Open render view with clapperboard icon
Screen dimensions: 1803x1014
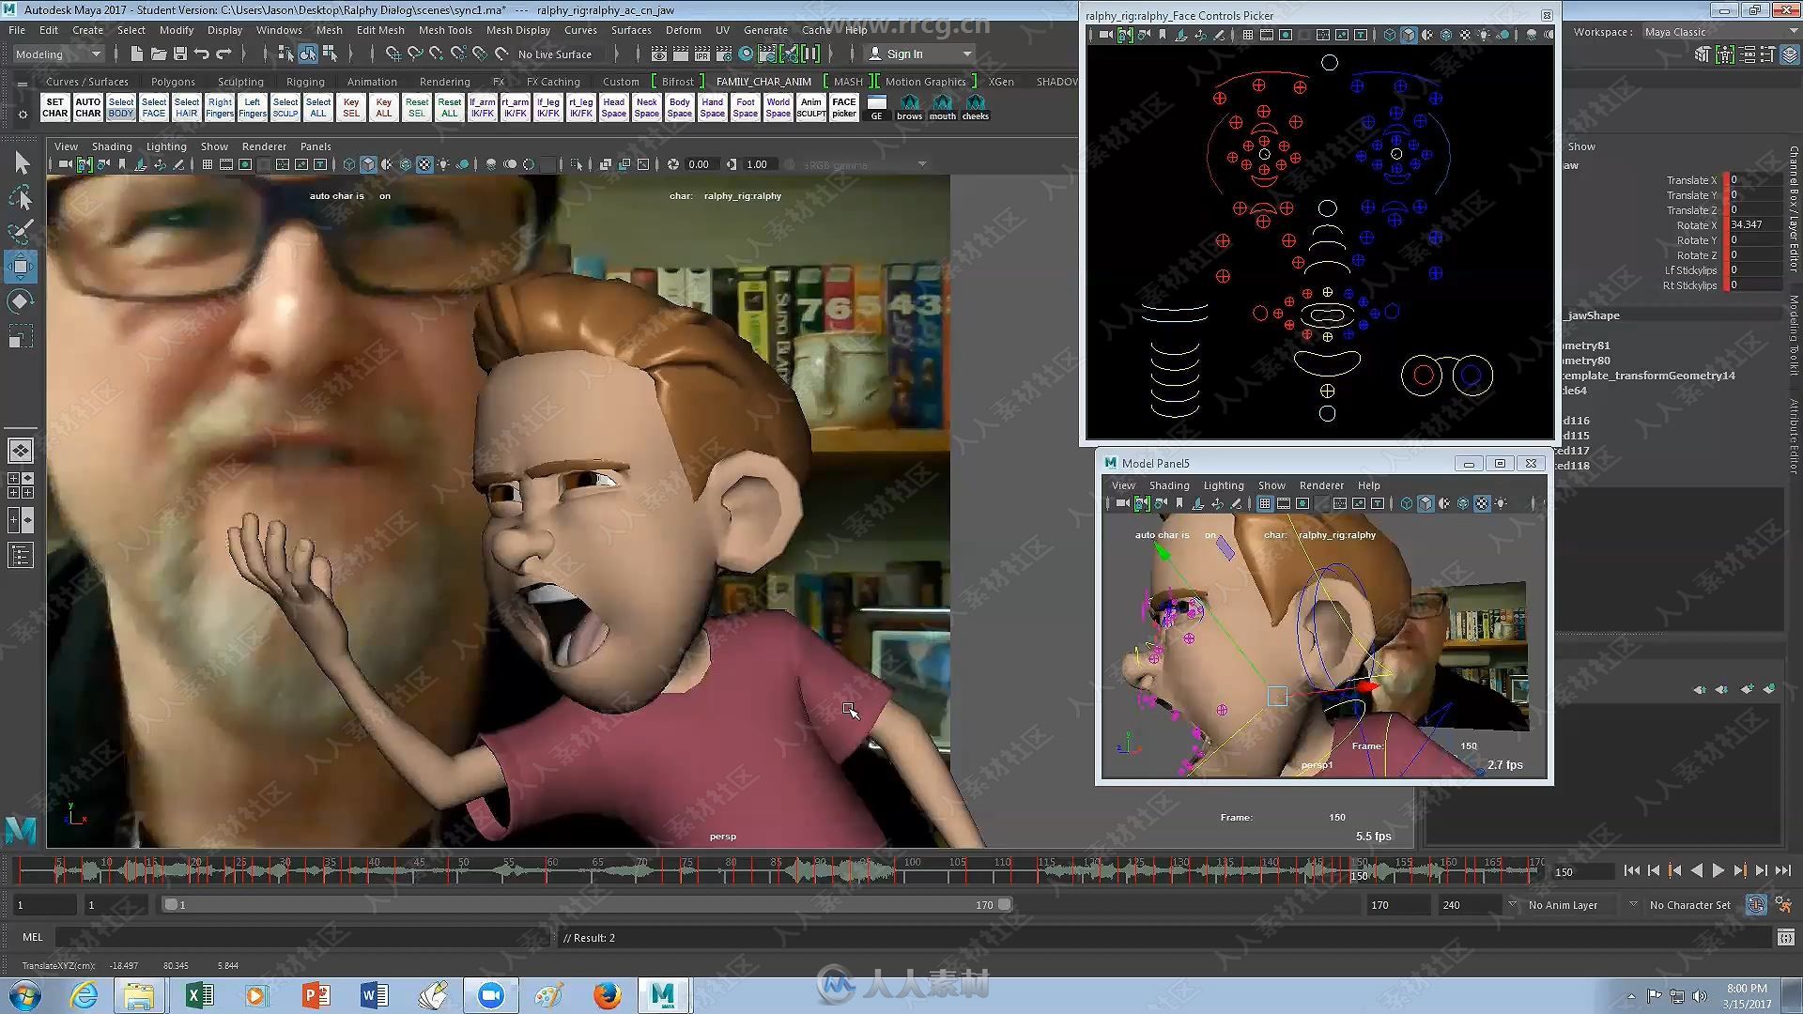[x=659, y=54]
